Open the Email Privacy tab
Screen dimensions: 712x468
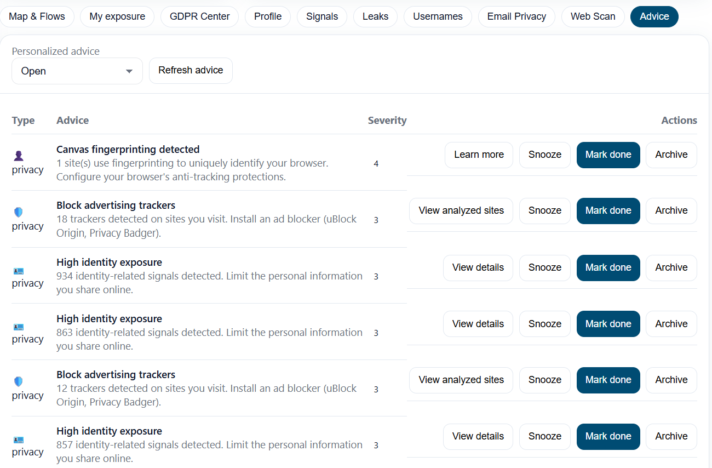(x=516, y=16)
